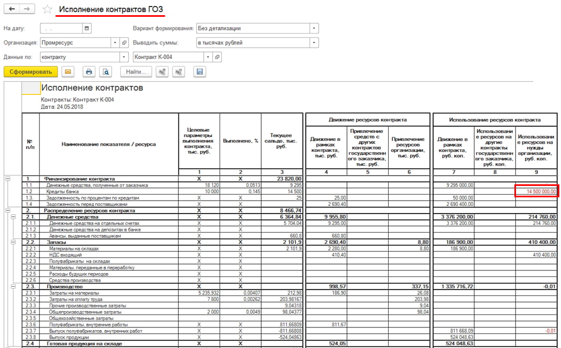Open Вариант формирования dropdown
561x348 pixels.
[x=314, y=28]
